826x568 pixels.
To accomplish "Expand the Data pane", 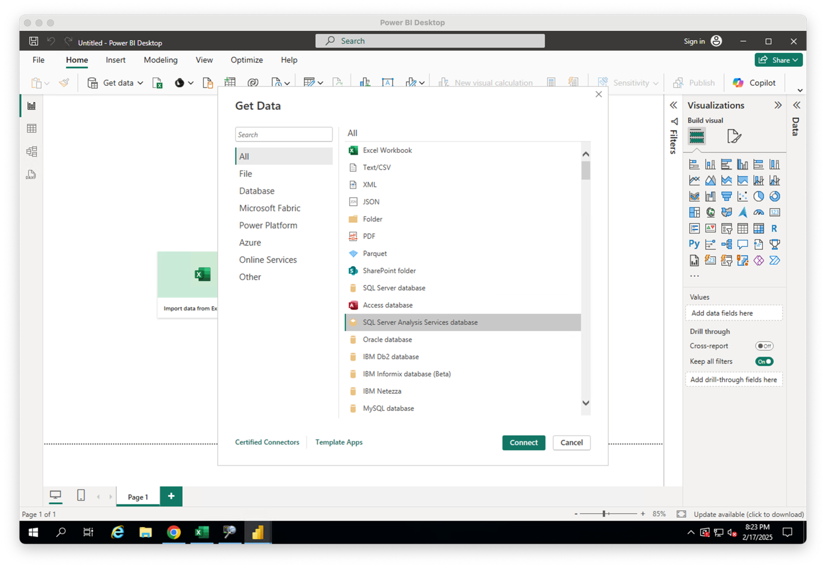I will 797,105.
